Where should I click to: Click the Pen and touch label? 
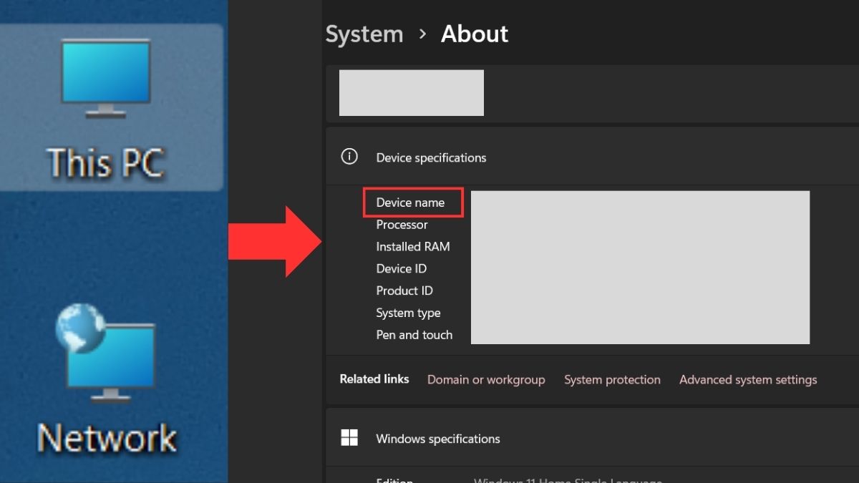tap(414, 334)
